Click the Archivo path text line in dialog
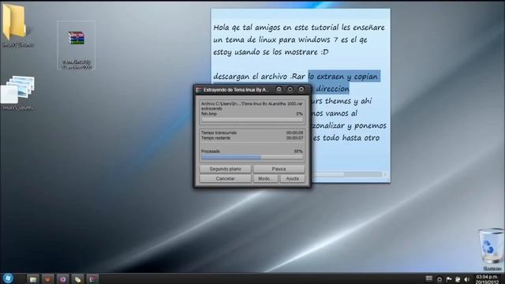Image resolution: width=505 pixels, height=284 pixels. 252,104
